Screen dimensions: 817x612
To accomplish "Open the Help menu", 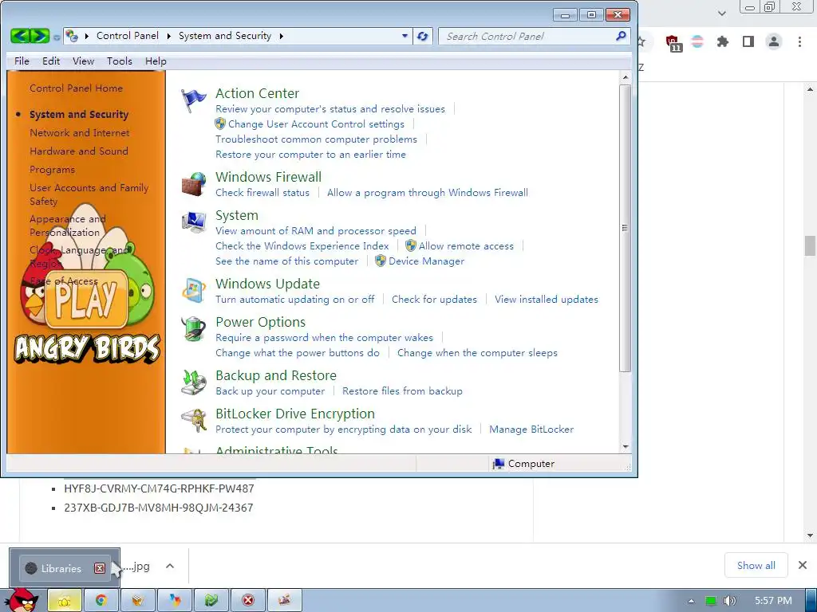I will coord(156,61).
